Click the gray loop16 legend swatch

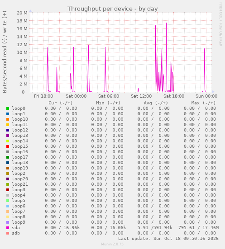pyautogui.click(x=8, y=152)
